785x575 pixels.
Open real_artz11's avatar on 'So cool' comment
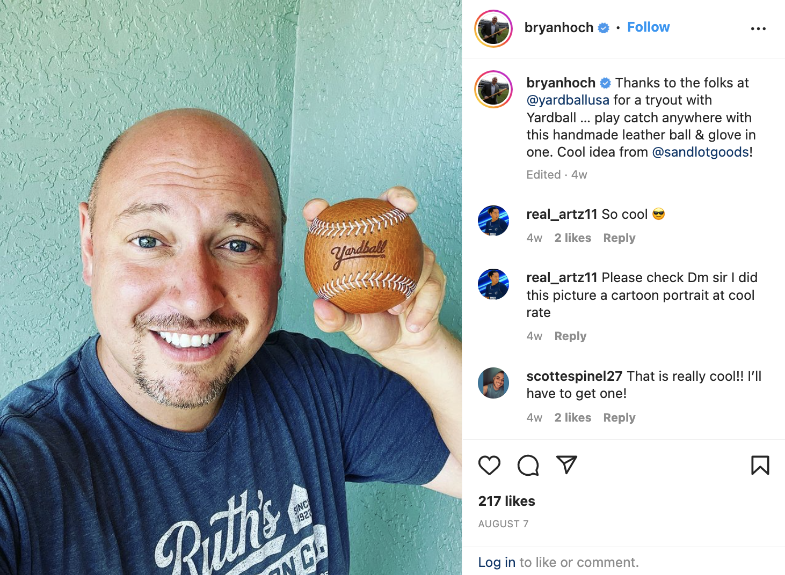[493, 220]
